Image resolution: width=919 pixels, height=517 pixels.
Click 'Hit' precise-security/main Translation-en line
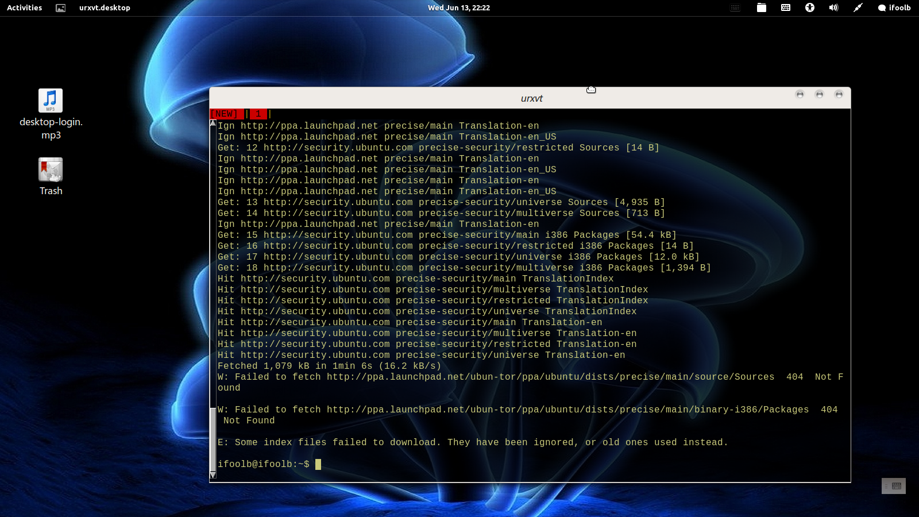coord(410,322)
